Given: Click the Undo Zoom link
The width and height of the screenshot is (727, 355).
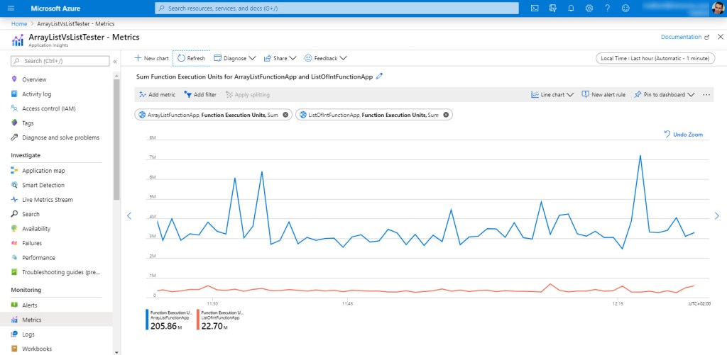Looking at the screenshot, I should pos(684,134).
